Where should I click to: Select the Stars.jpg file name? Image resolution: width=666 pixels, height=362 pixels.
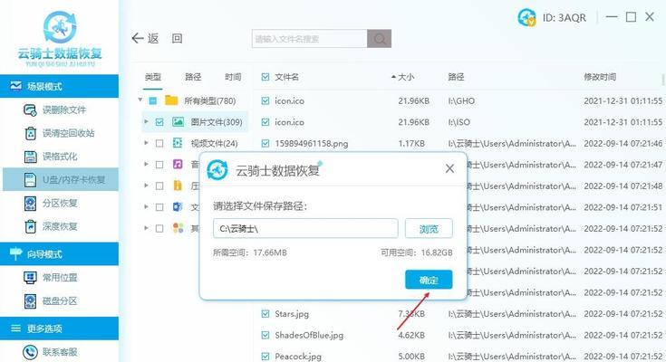(292, 314)
